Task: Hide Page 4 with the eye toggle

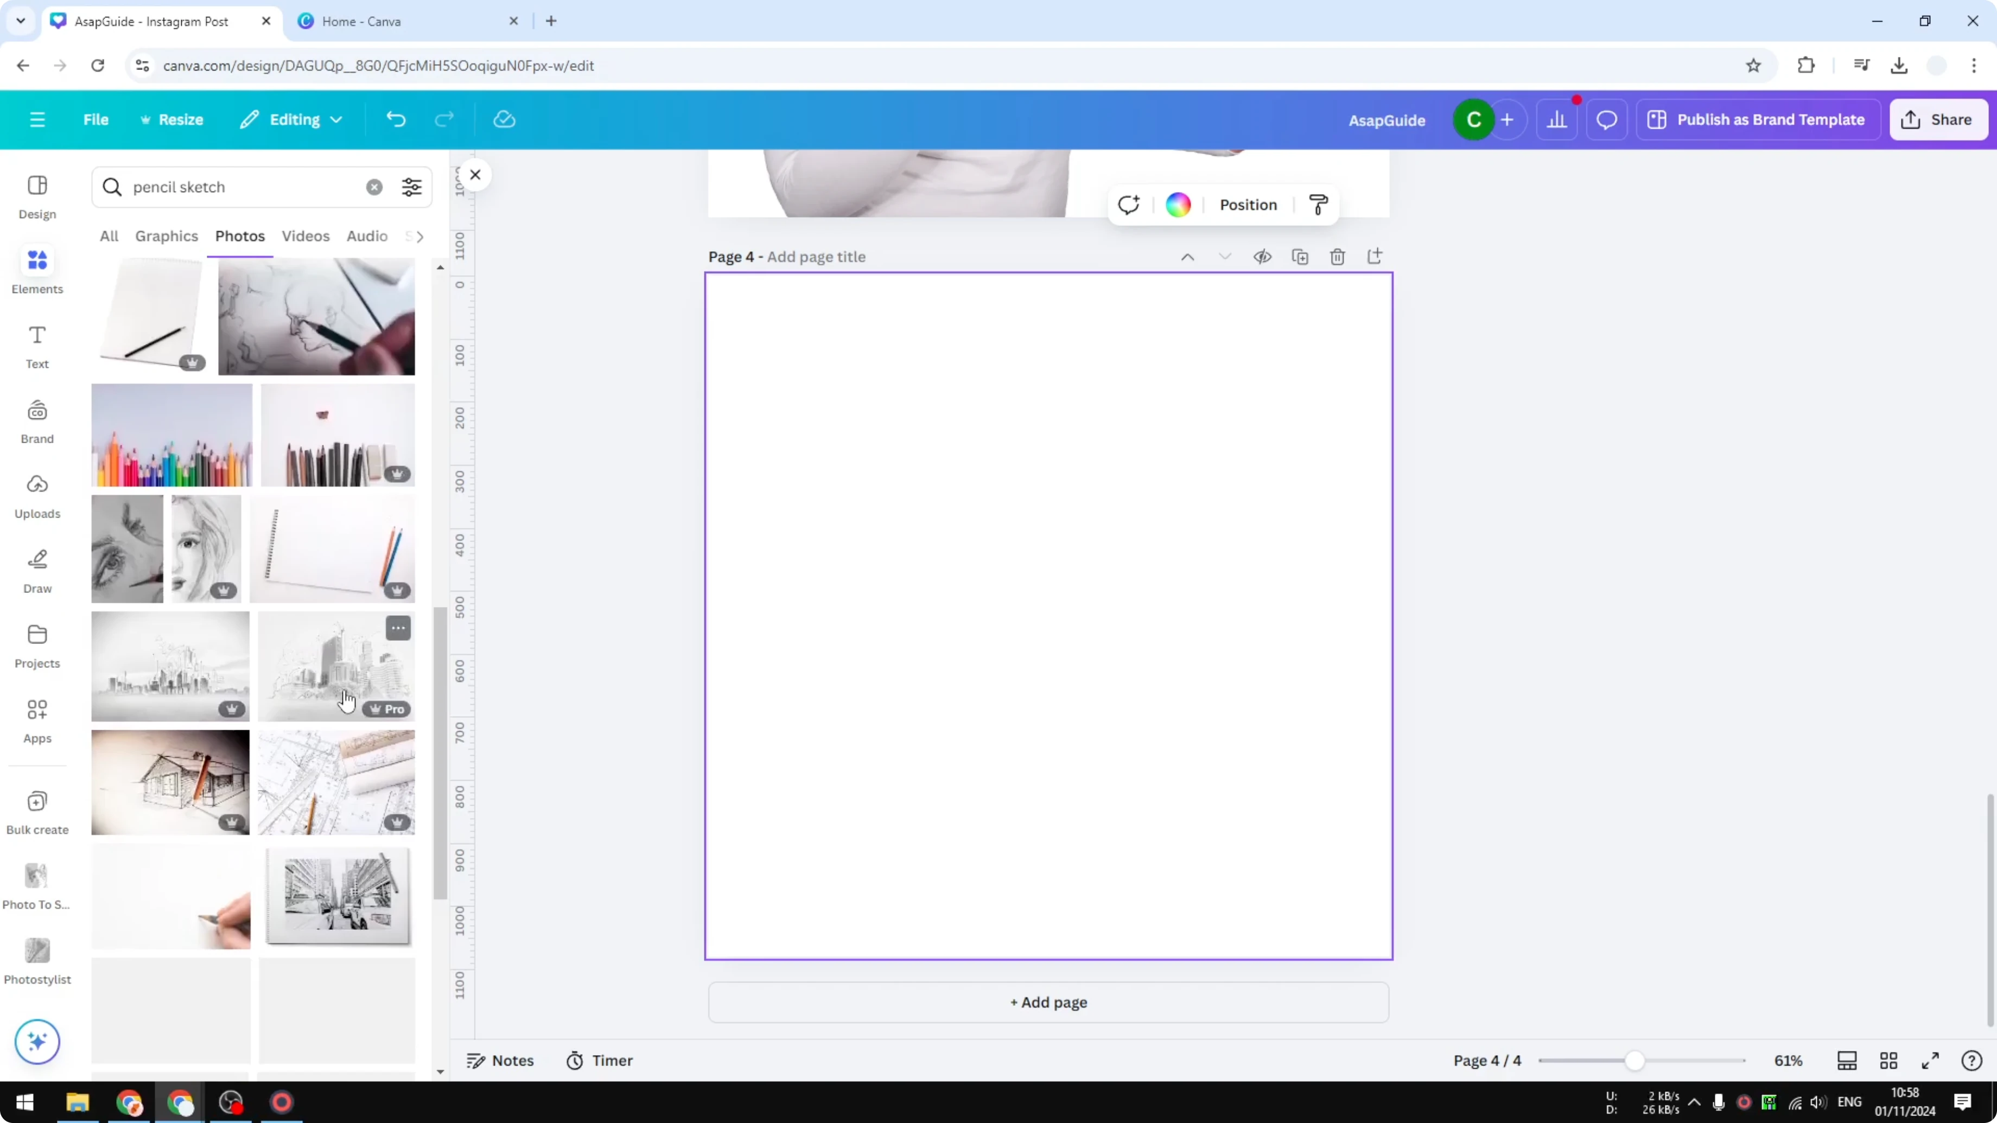Action: tap(1262, 257)
